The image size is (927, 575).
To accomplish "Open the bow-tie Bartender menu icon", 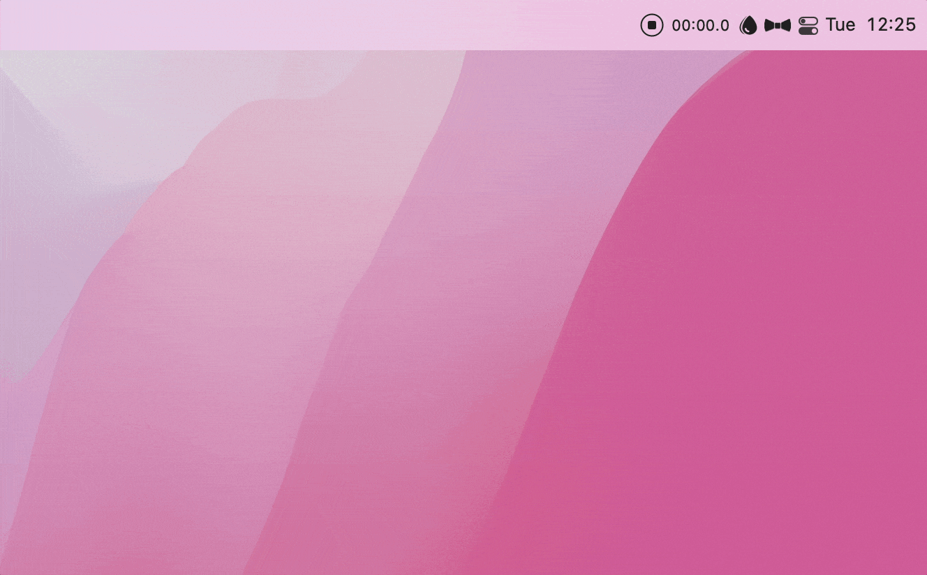I will 778,26.
